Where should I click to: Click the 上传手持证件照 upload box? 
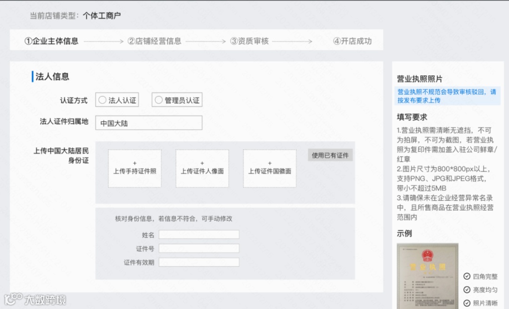point(135,169)
